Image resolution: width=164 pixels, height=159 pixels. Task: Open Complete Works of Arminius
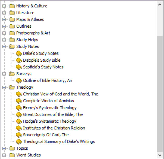point(48,101)
